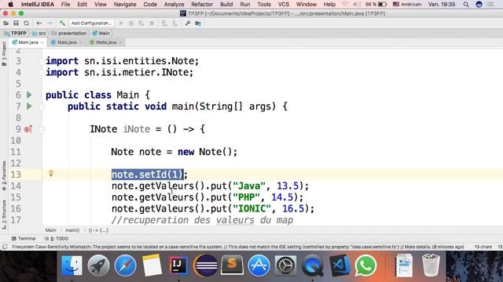
Task: Click the Open folder toolbar icon
Action: (6, 23)
